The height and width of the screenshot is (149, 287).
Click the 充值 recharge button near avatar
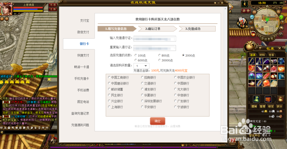(53, 5)
